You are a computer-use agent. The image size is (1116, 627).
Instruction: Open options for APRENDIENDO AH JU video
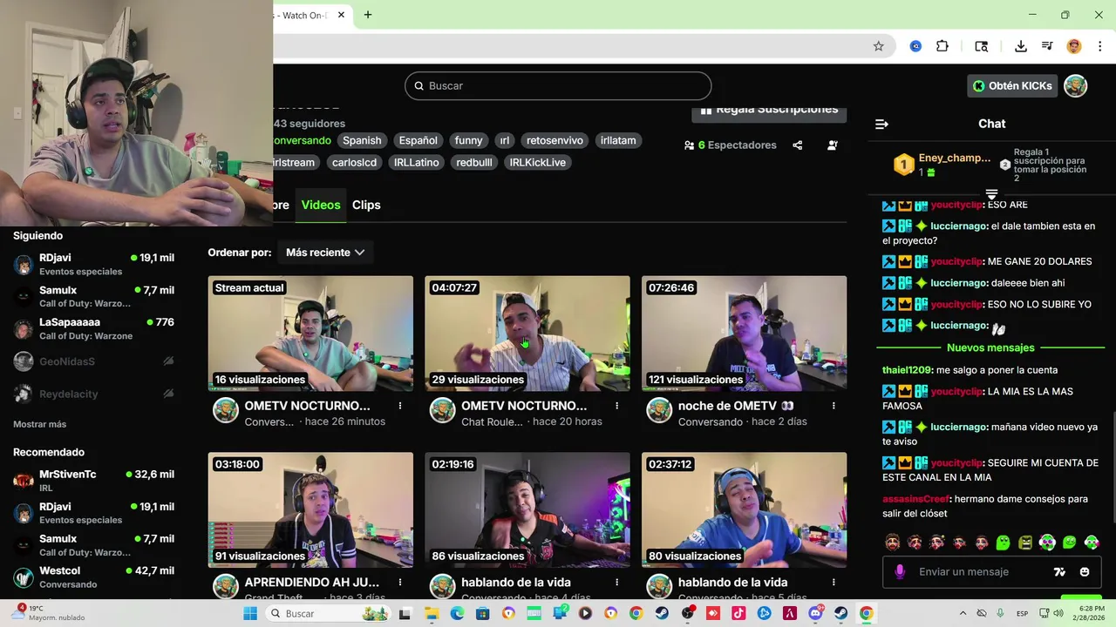pyautogui.click(x=400, y=582)
